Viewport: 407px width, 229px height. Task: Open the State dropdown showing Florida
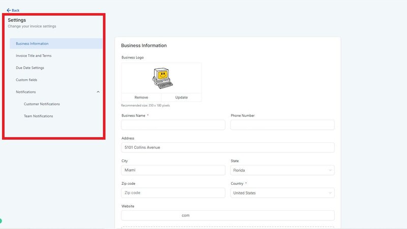[x=282, y=170]
